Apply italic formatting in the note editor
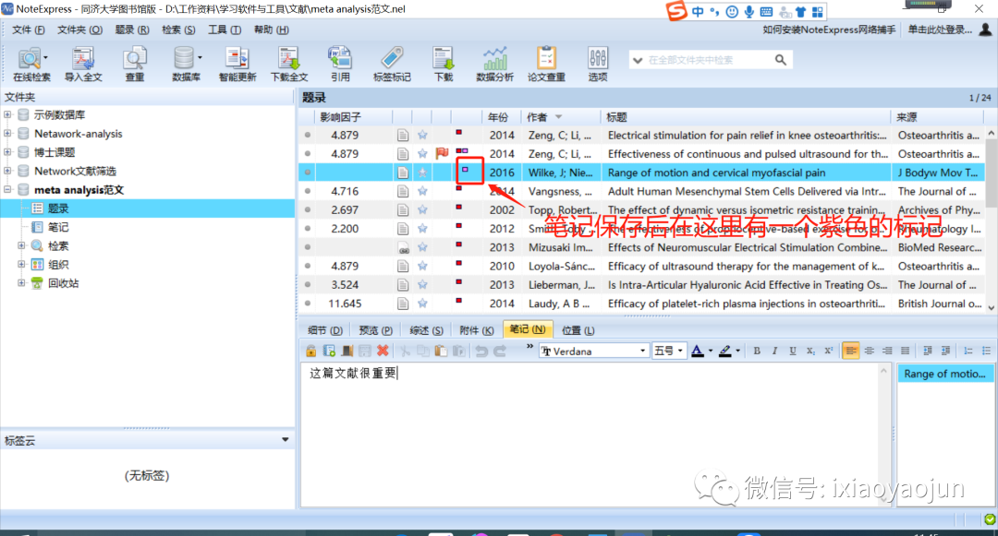998x536 pixels. (774, 351)
